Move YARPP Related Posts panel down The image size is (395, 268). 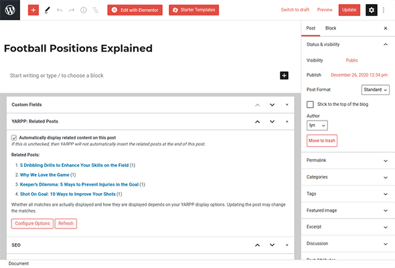point(272,122)
